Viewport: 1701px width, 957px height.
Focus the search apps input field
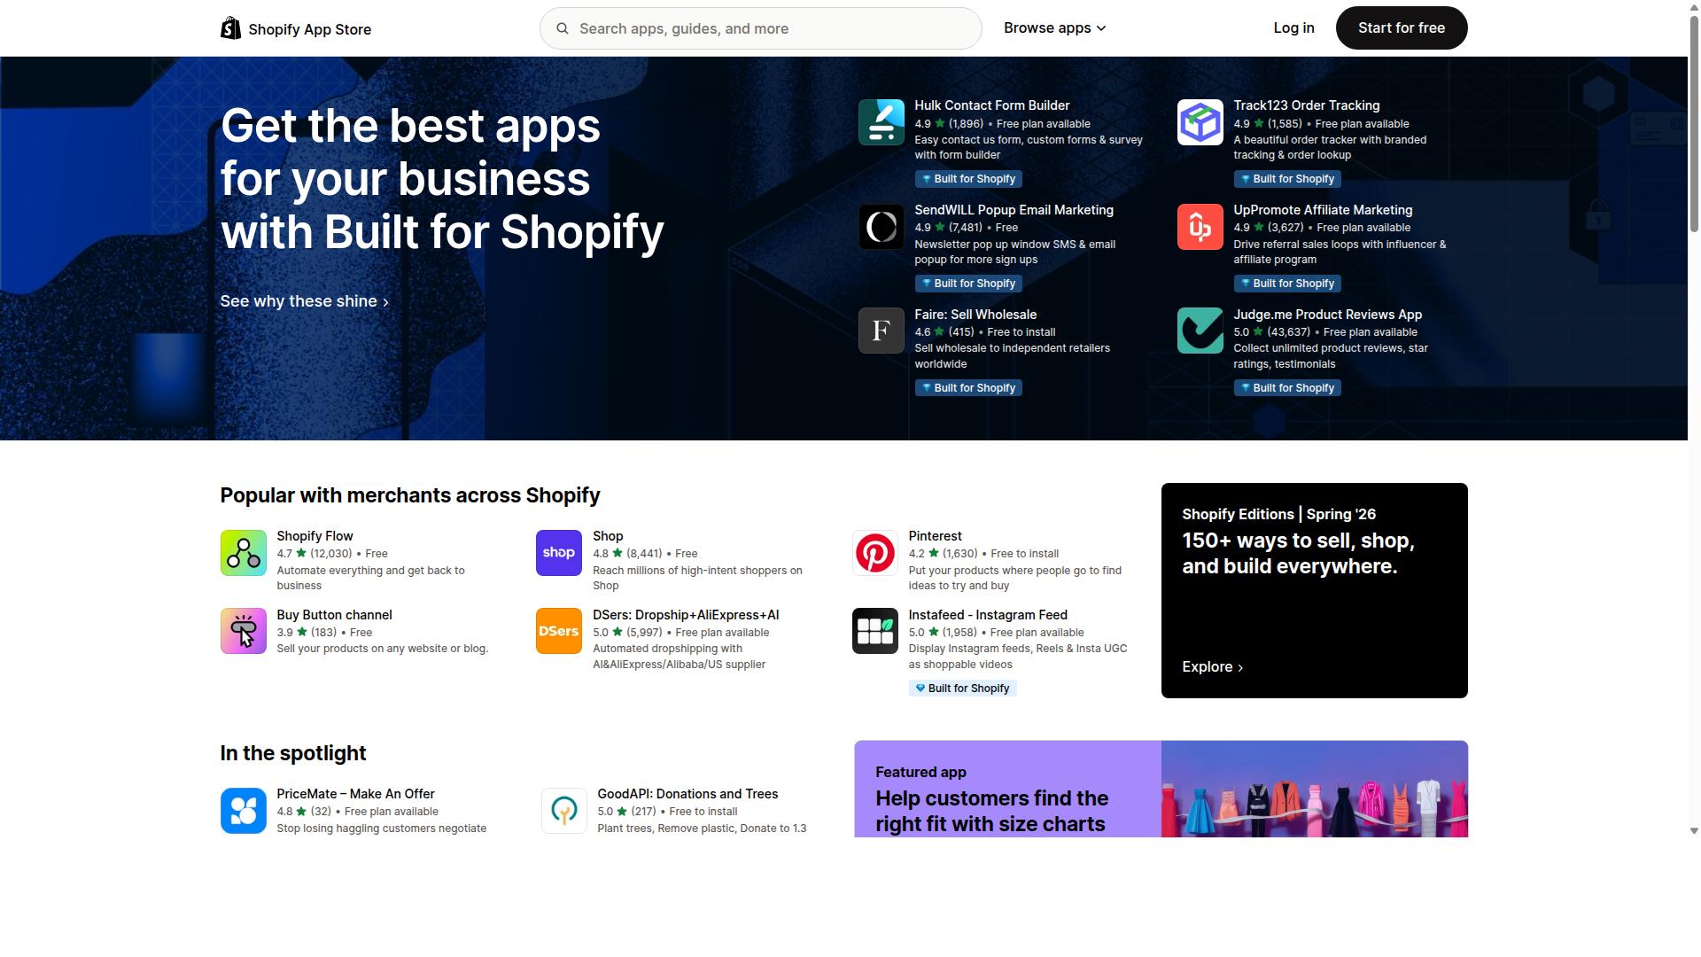760,28
